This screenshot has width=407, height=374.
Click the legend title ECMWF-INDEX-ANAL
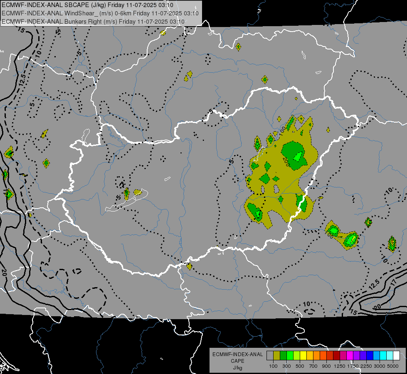pyautogui.click(x=237, y=354)
